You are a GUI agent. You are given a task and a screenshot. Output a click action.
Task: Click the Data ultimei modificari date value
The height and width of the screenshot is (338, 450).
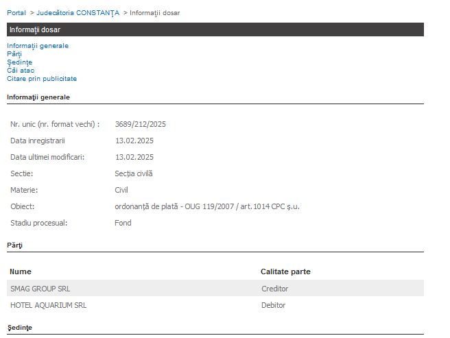tap(134, 157)
